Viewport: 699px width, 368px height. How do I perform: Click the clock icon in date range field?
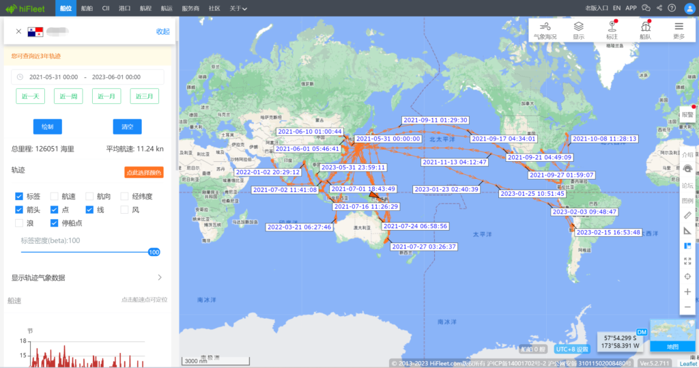tap(20, 76)
